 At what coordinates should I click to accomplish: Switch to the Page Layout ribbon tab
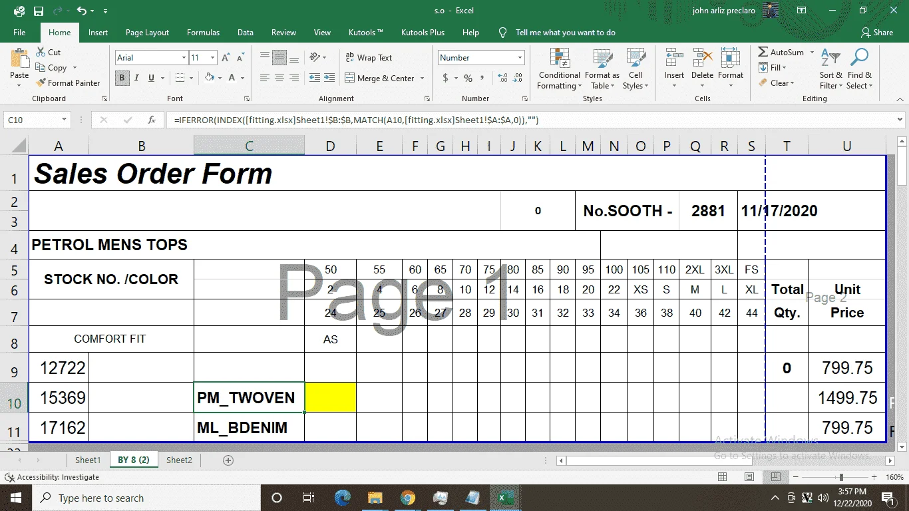click(x=147, y=33)
